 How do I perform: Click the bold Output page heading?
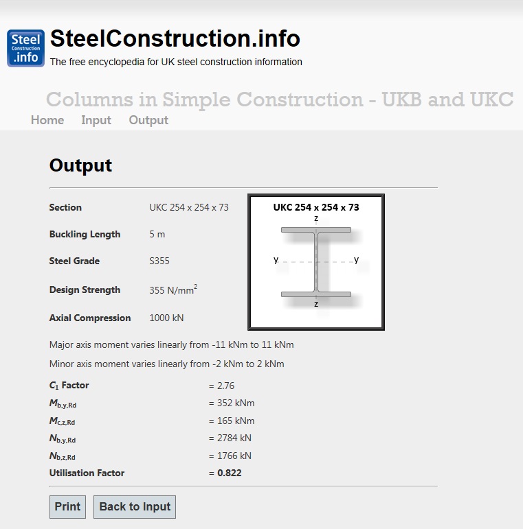pyautogui.click(x=80, y=165)
